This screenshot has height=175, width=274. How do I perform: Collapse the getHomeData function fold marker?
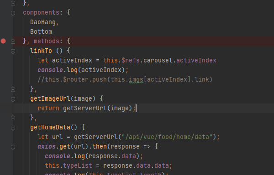click(13, 128)
